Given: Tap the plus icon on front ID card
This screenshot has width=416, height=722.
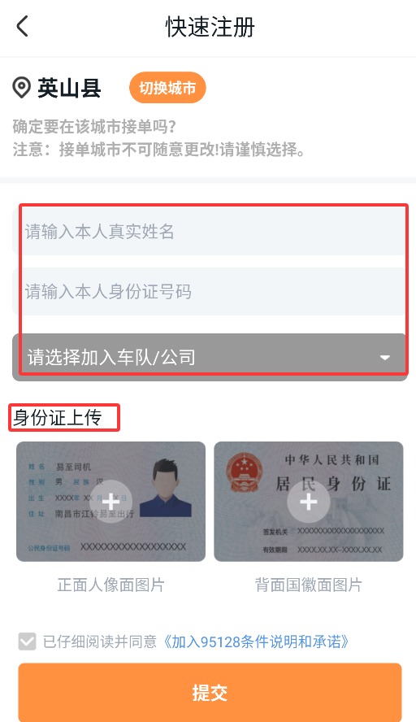Looking at the screenshot, I should [x=110, y=502].
